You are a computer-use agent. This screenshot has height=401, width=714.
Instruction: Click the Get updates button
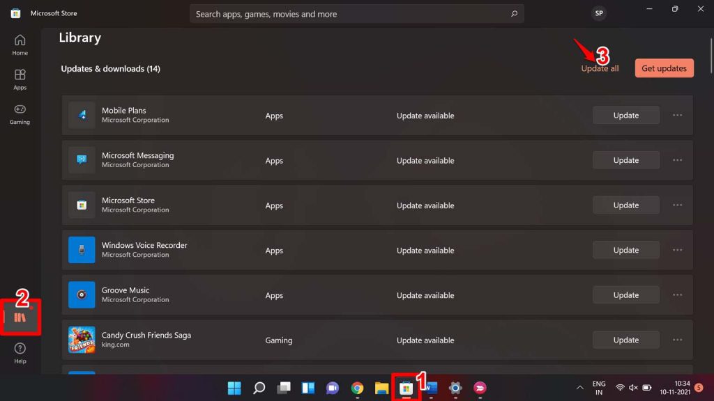click(663, 68)
